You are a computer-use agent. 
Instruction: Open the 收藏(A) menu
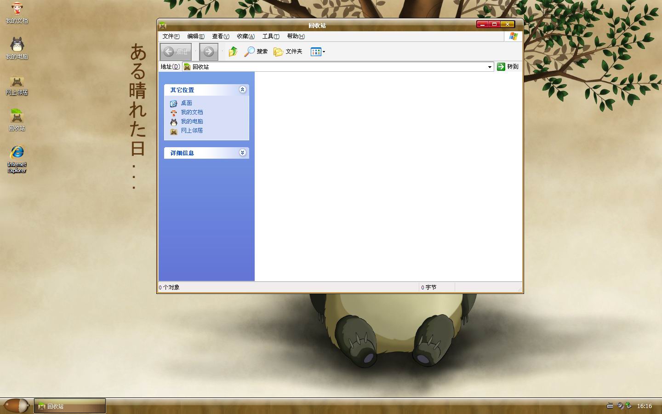pyautogui.click(x=245, y=36)
